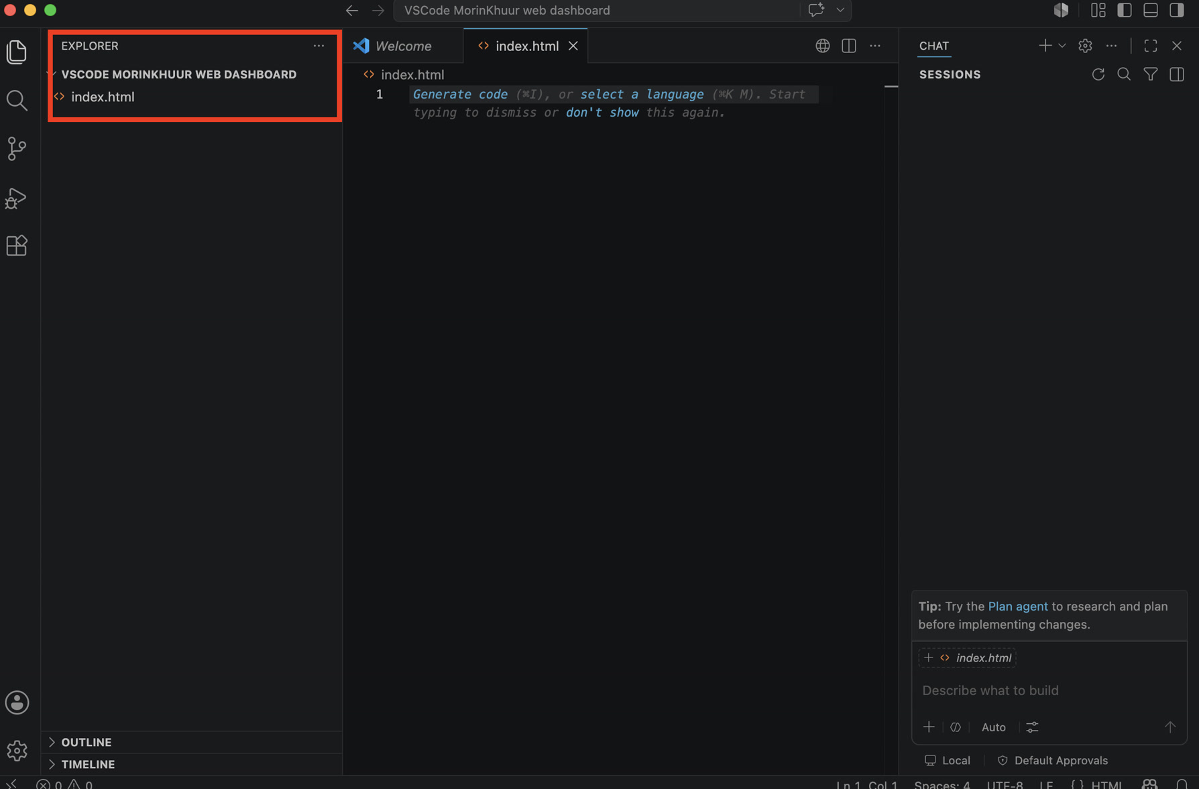Send chat message with up arrow
This screenshot has width=1199, height=789.
point(1170,727)
